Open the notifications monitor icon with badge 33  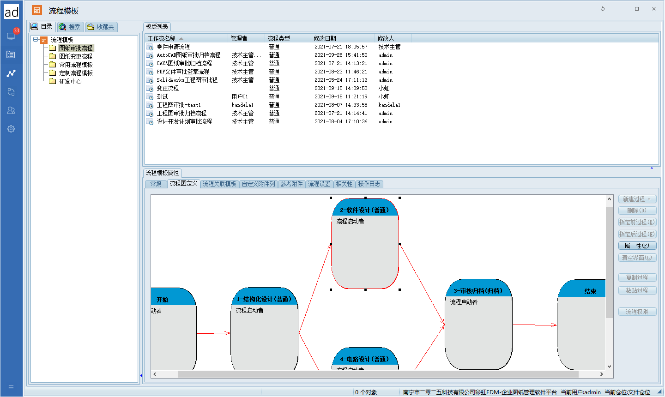pos(11,36)
